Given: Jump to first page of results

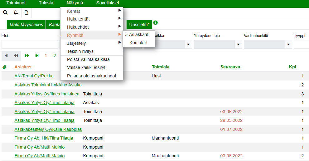Looking at the screenshot, I should click(x=6, y=56).
